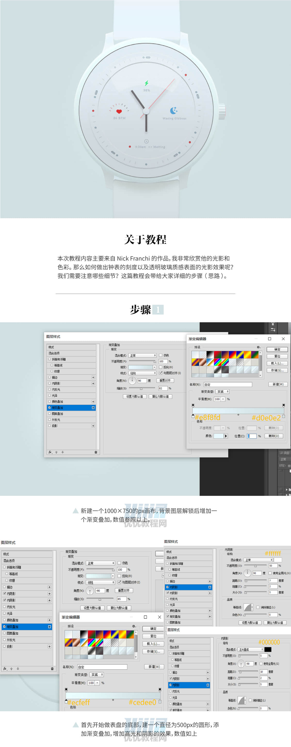
Task: Click plus icon beside 投影 in 线性 dialog
Action: coord(49,646)
